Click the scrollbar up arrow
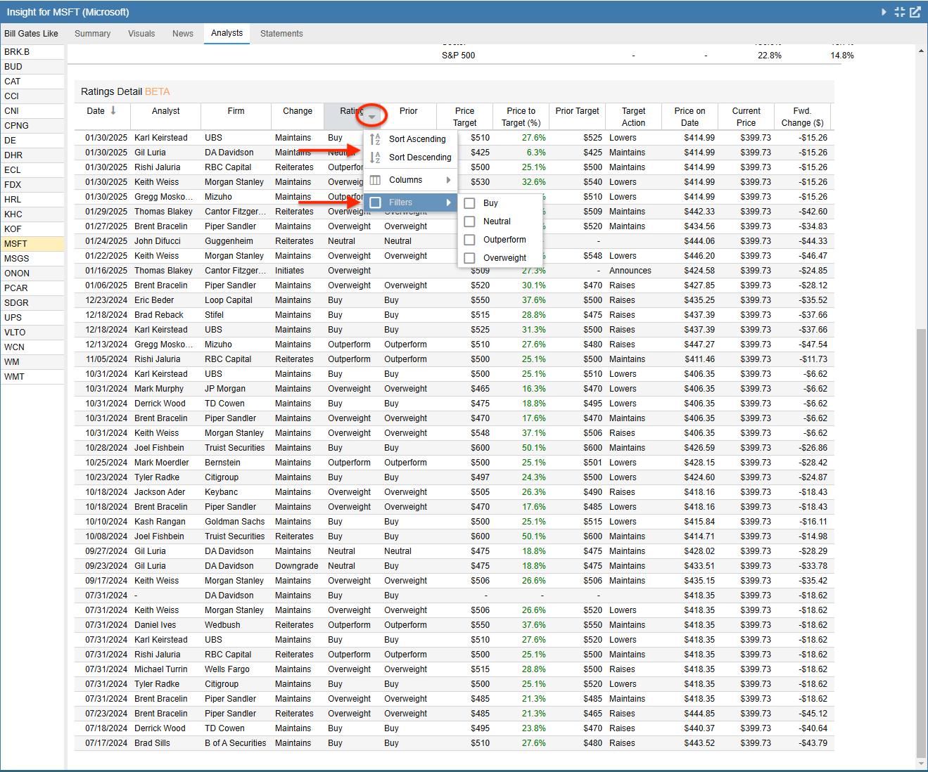Viewport: 928px width, 772px height. click(921, 51)
